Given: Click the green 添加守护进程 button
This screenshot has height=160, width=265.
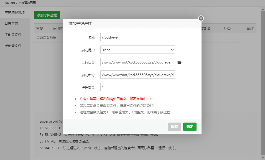Looking at the screenshot, I should [x=47, y=15].
